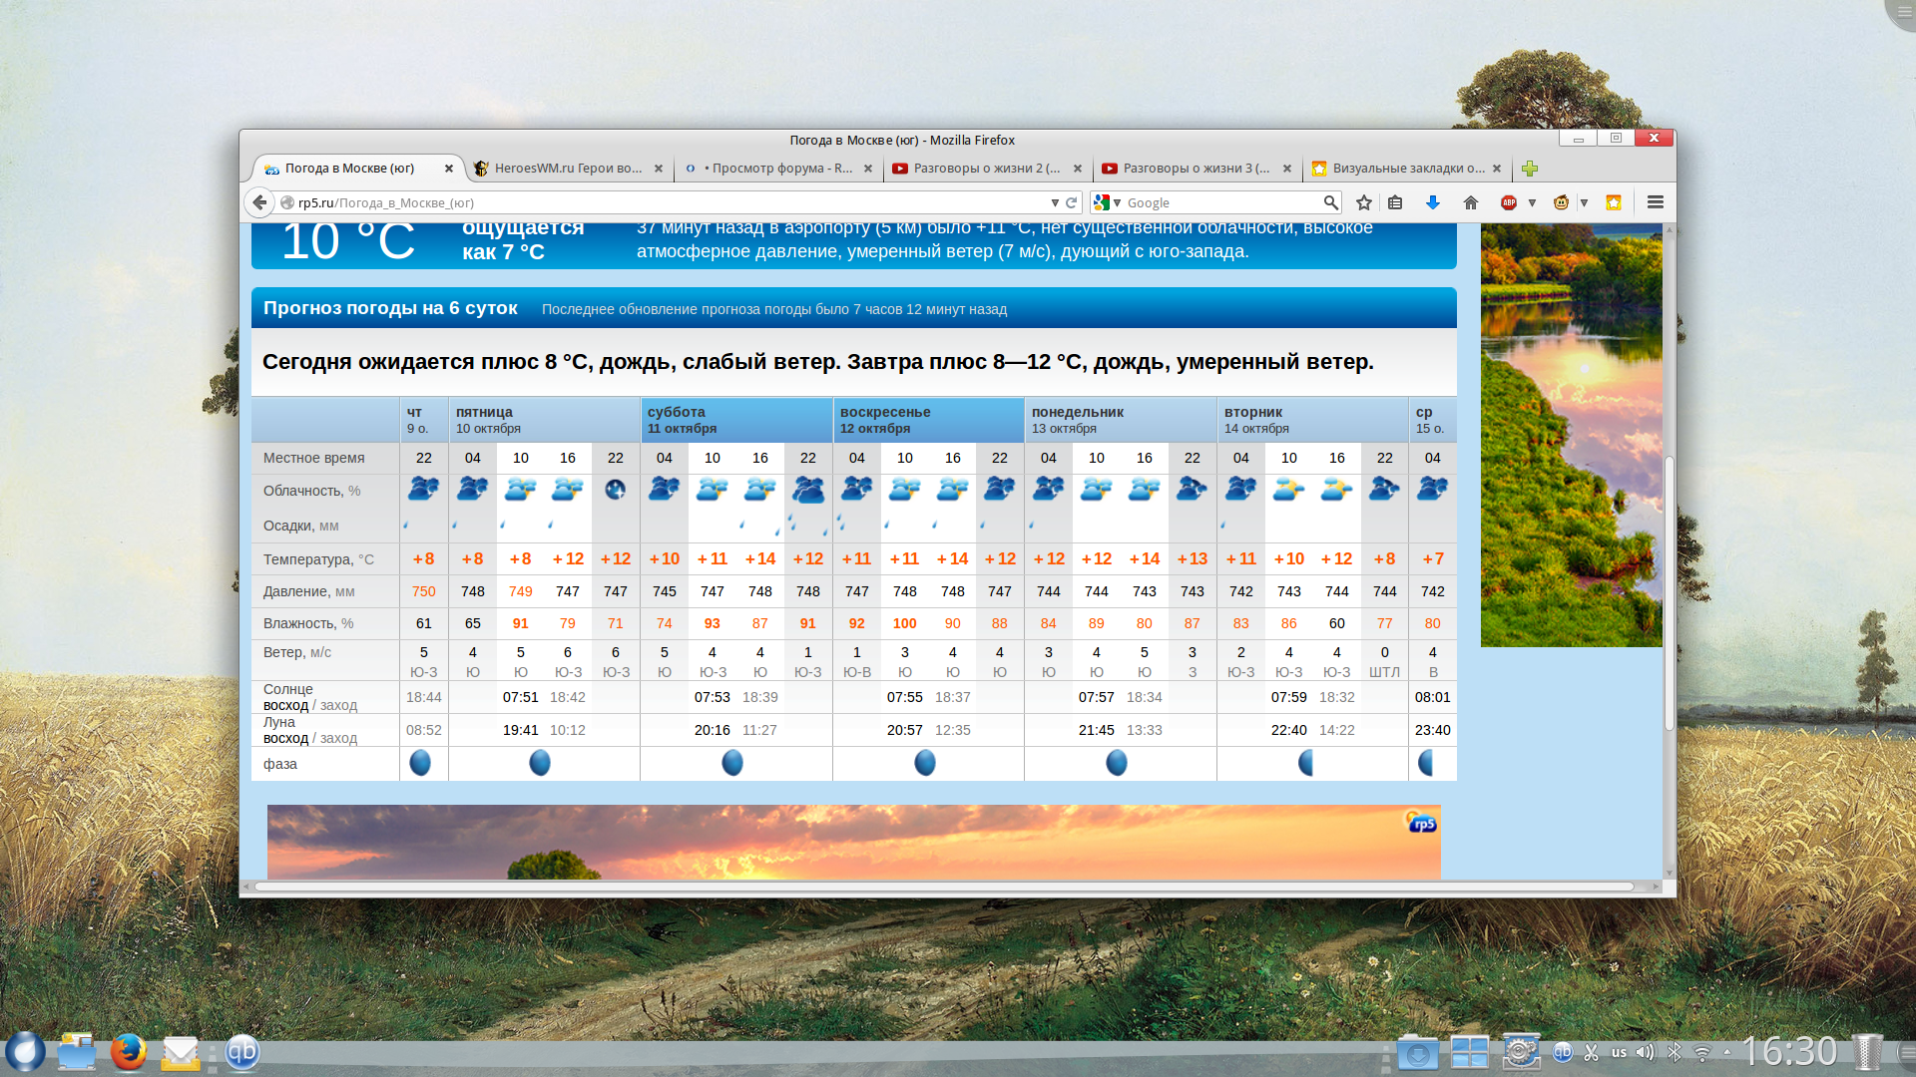Click the Adblock Plus ABP icon
Viewport: 1916px width, 1077px height.
(x=1509, y=202)
